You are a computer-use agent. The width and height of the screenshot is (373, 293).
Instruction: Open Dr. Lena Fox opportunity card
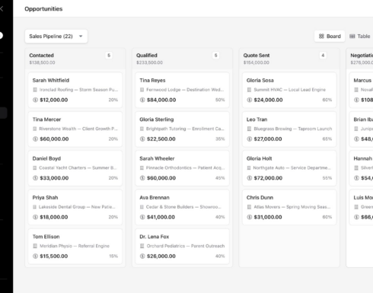[x=182, y=247]
